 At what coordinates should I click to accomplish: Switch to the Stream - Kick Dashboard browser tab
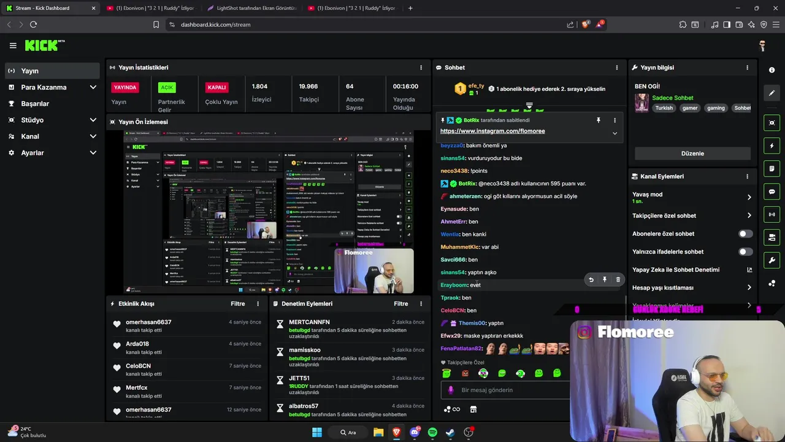tap(52, 8)
